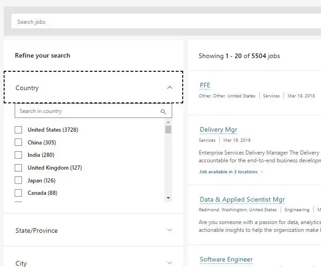Expand the State/Province filter section
Screen dimensions: 321x267
tap(169, 230)
